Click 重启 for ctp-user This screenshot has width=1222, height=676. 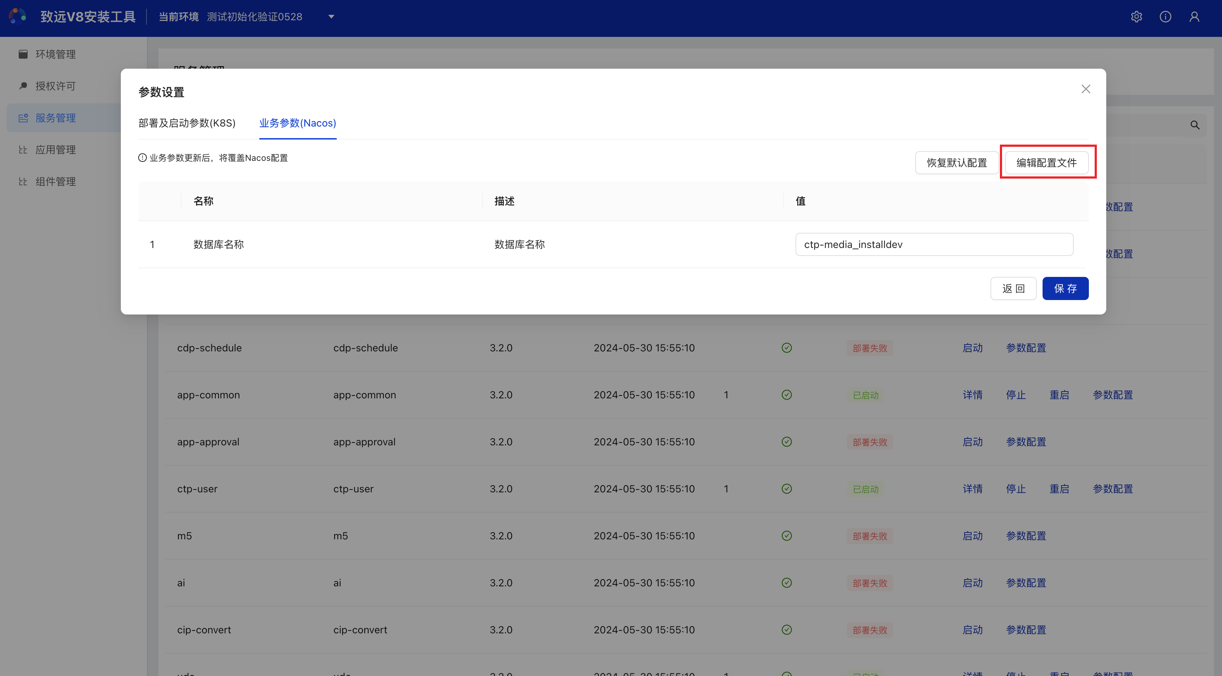click(x=1059, y=489)
